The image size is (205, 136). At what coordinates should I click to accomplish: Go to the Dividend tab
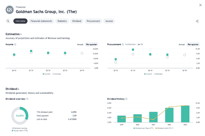click(x=77, y=21)
